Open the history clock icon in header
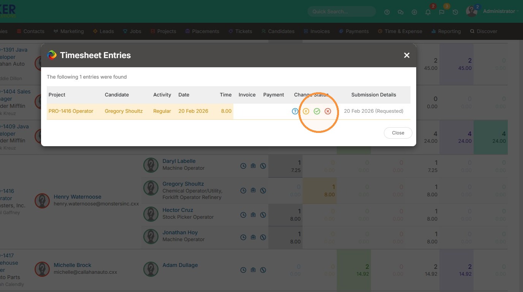 point(455,12)
